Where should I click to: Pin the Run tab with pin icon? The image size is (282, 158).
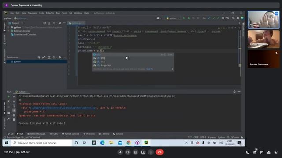pyautogui.click(x=9, y=119)
